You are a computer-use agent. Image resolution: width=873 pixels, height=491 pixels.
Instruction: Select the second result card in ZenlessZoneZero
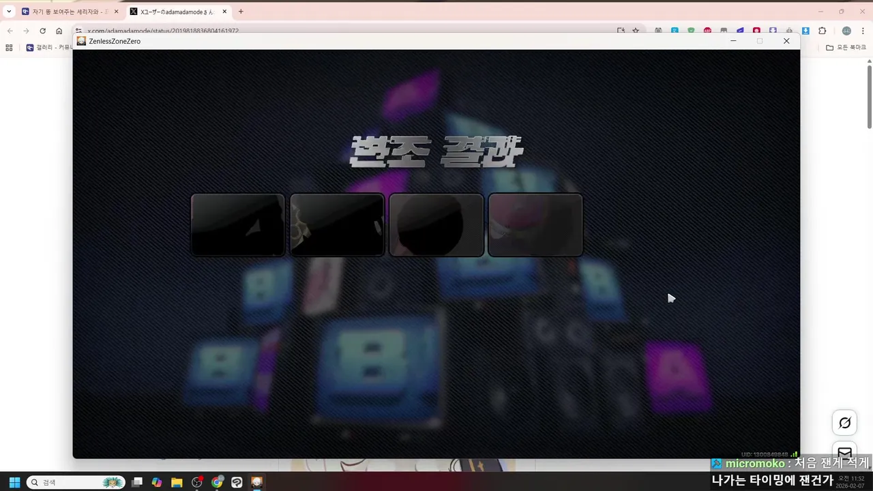point(337,225)
